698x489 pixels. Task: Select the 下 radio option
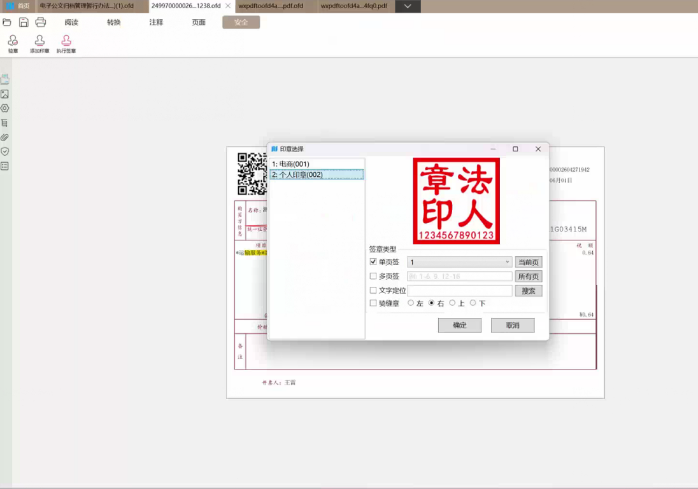point(473,303)
